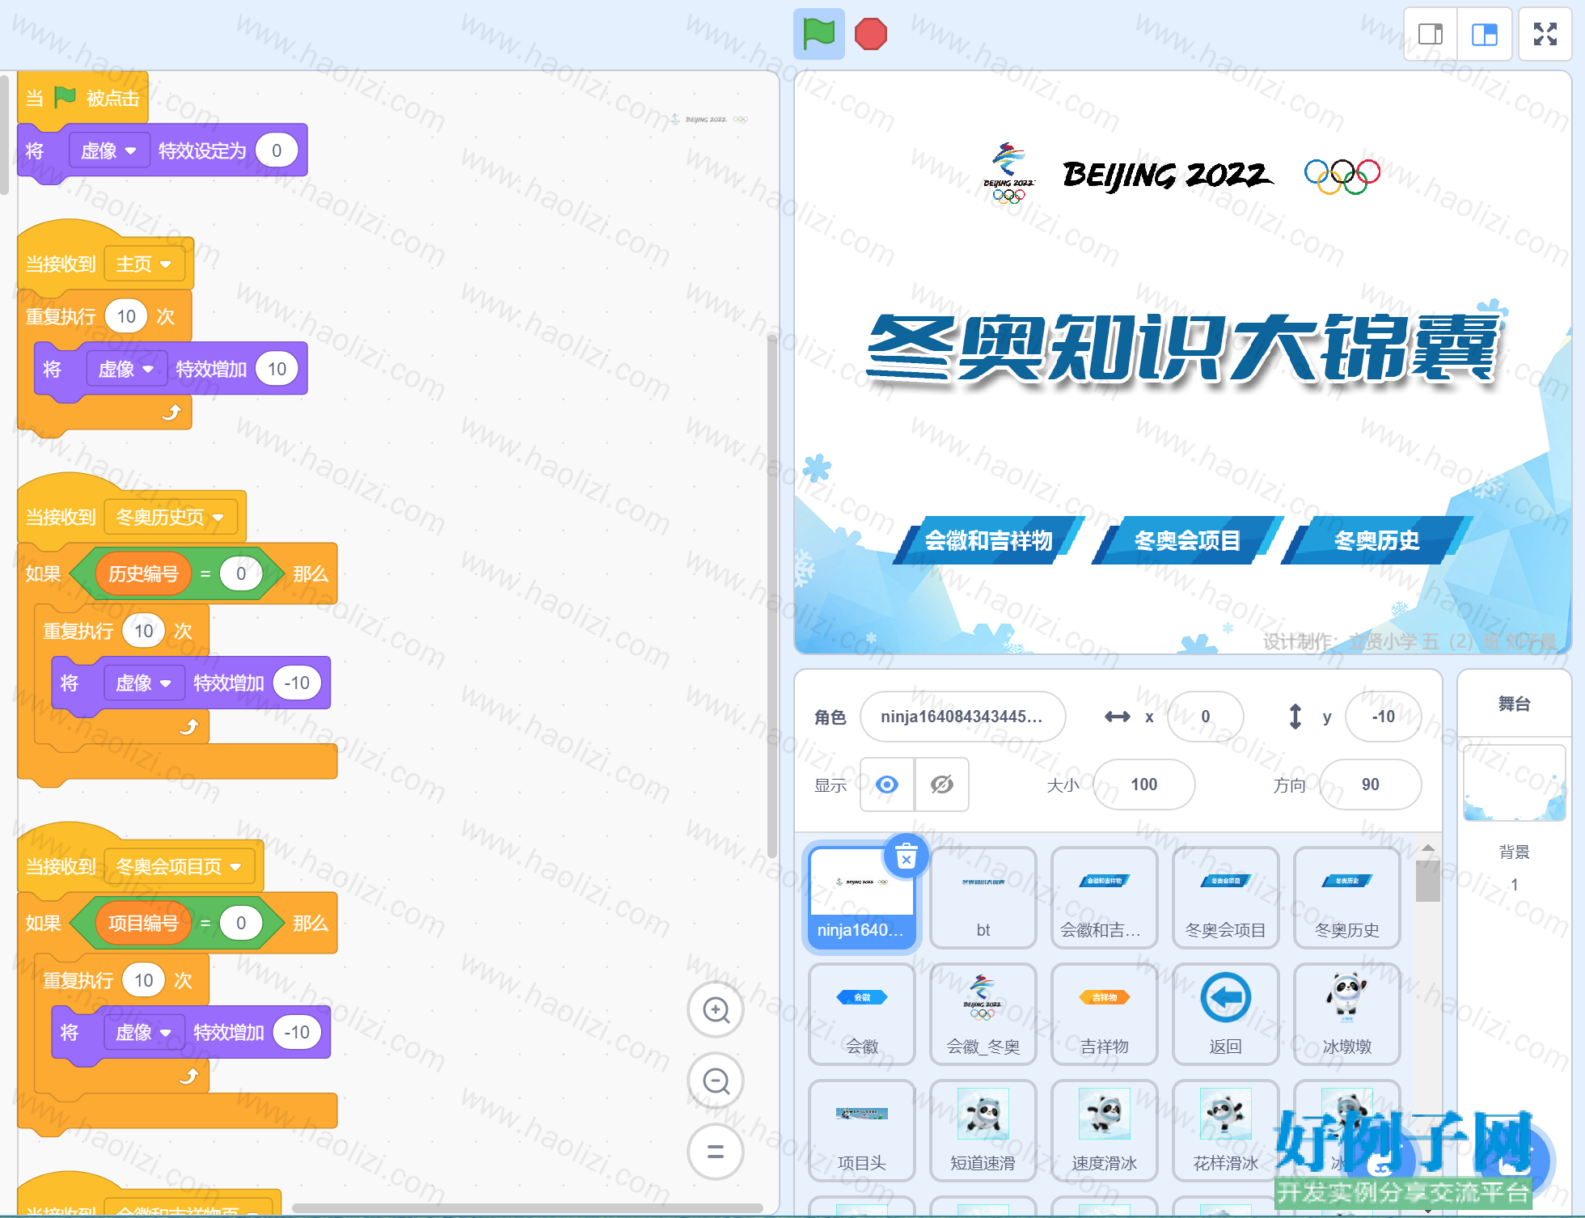Delete the selected ninja sprite
Screen dimensions: 1585x1218
click(907, 856)
